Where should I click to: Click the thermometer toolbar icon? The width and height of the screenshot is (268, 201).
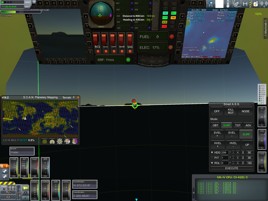[228, 4]
